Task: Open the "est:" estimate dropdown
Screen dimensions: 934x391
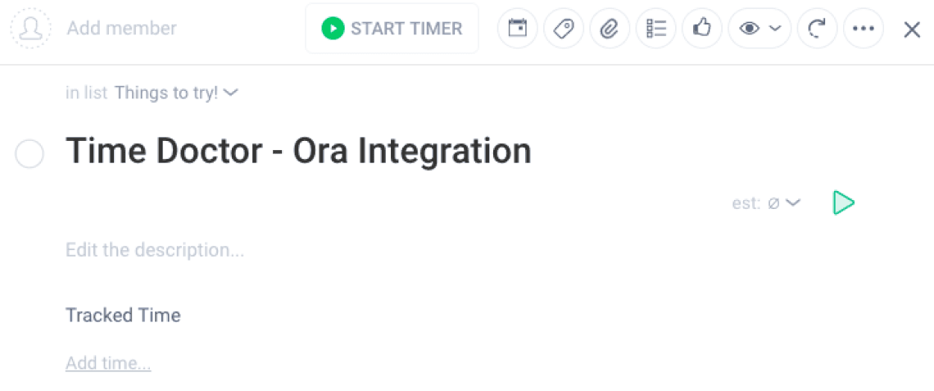Action: [767, 203]
